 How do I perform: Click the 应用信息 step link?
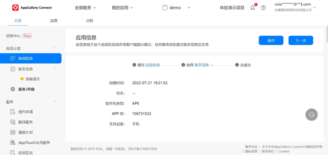[153, 65]
